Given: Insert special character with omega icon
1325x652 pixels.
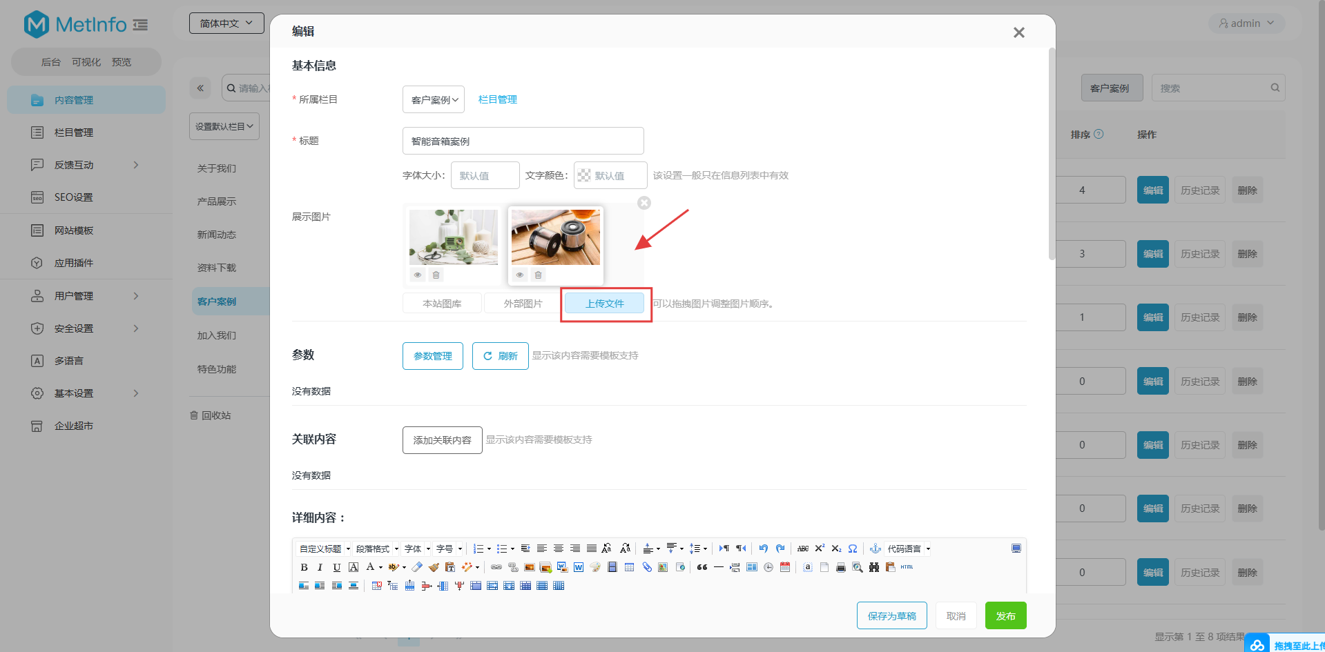Looking at the screenshot, I should click(853, 549).
